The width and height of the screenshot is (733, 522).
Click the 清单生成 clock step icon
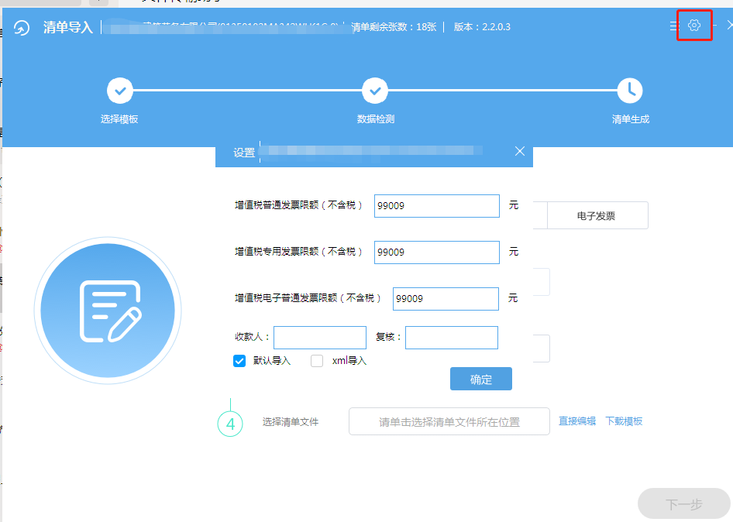pos(630,91)
